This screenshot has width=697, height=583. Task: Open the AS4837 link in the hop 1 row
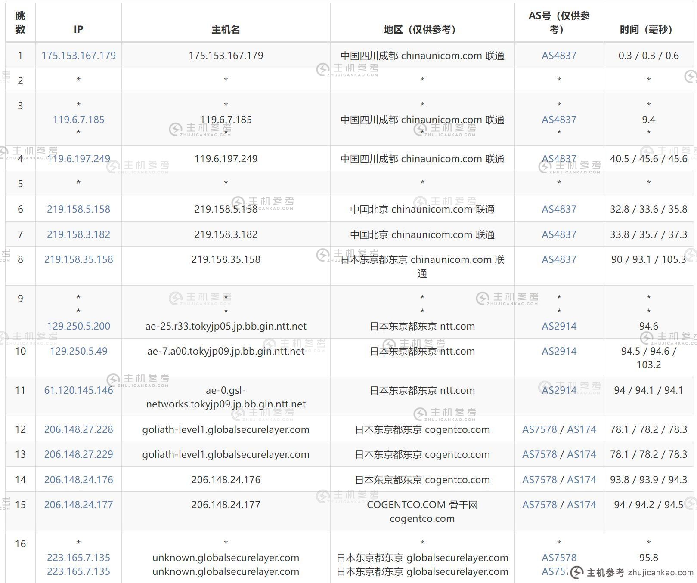point(559,56)
